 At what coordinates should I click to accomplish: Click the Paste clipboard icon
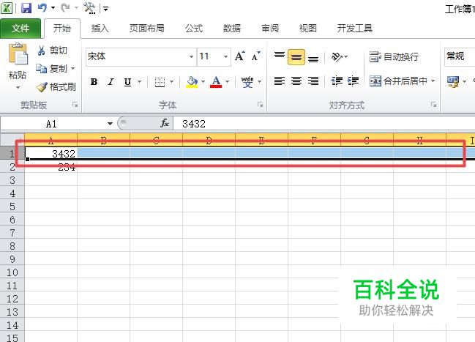pos(18,53)
